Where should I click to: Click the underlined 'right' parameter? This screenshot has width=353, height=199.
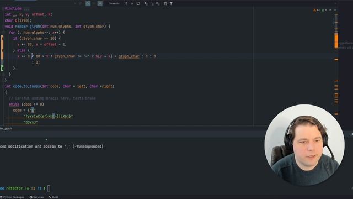point(107,86)
